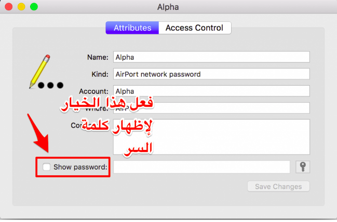Viewport: 337px width, 222px height.
Task: Select the Kind field showing AirPort network password
Action: [211, 74]
